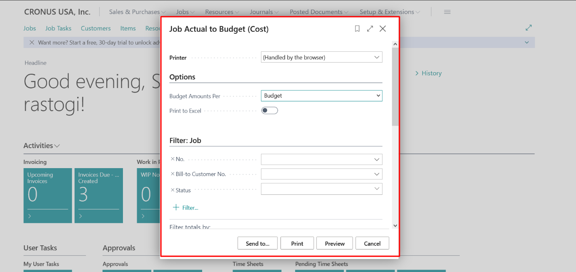This screenshot has height=272, width=576.
Task: Toggle the Print to Excel switch
Action: tap(269, 110)
